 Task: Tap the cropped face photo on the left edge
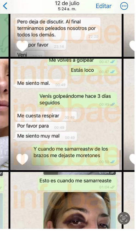point(4,114)
